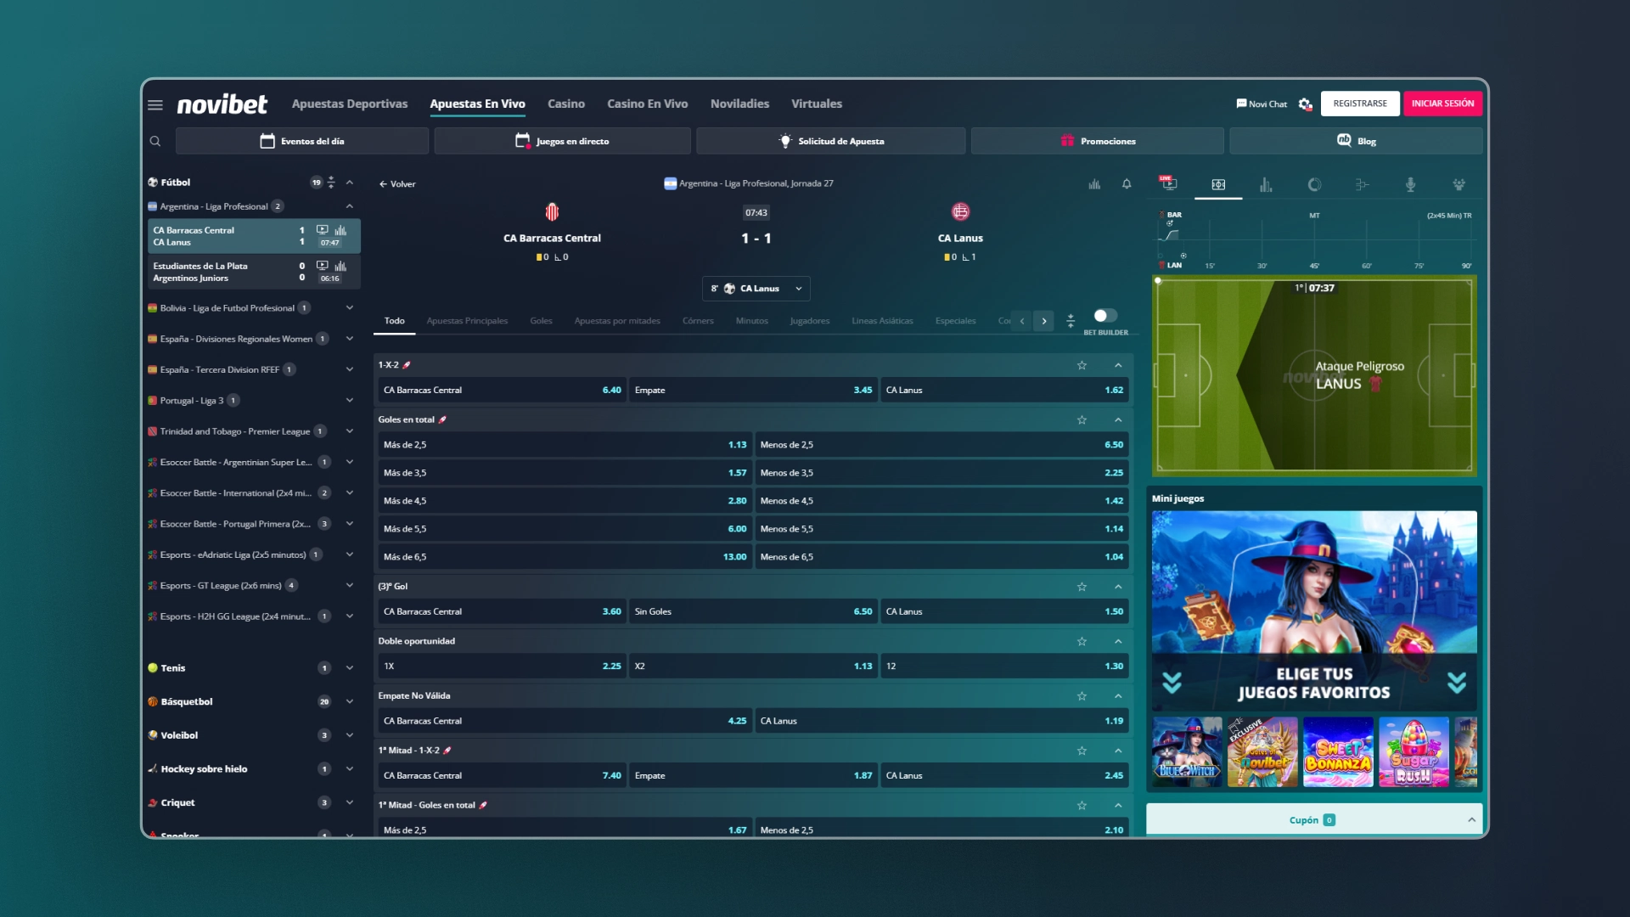
Task: Expand the Voleibol sport section
Action: [x=350, y=735]
